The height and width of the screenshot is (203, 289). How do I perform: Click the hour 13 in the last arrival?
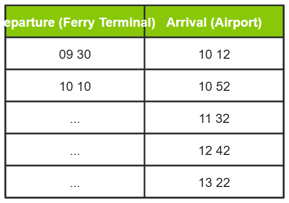point(205,183)
